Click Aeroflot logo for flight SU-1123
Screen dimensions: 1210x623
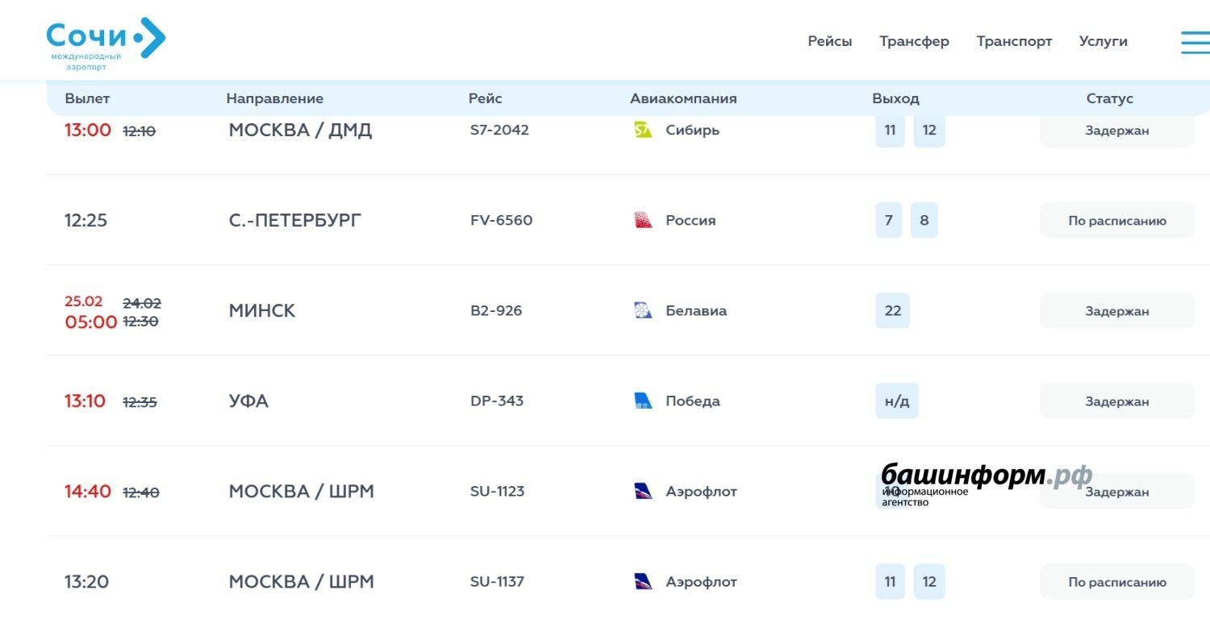[643, 492]
